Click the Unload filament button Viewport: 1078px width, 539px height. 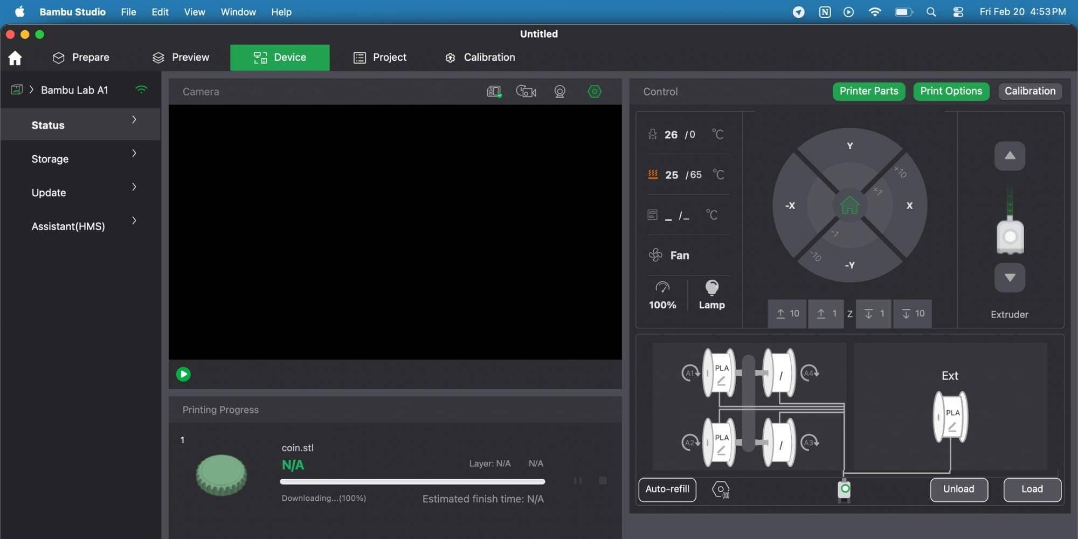(x=959, y=489)
